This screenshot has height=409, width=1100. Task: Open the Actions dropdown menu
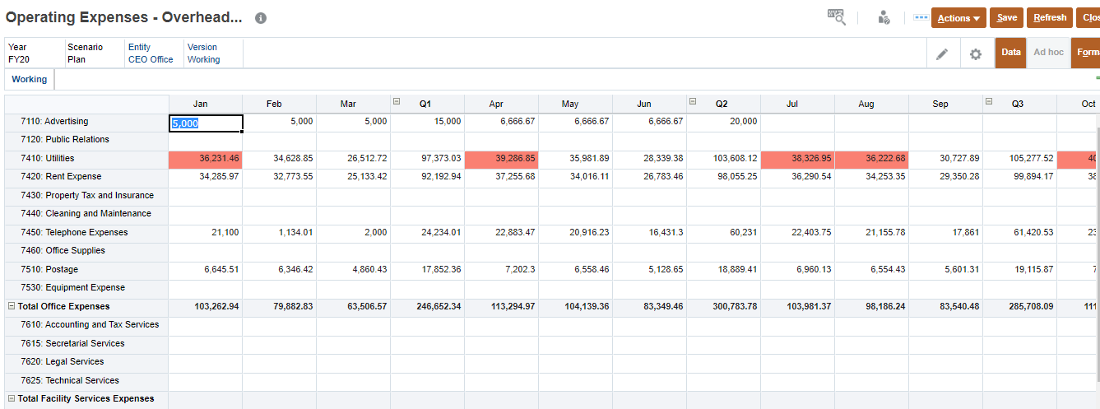point(958,18)
